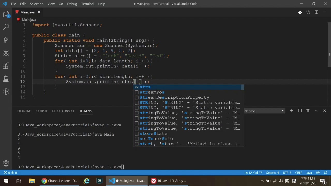Select the Main.java editor tab
331x186 pixels.
click(x=27, y=12)
